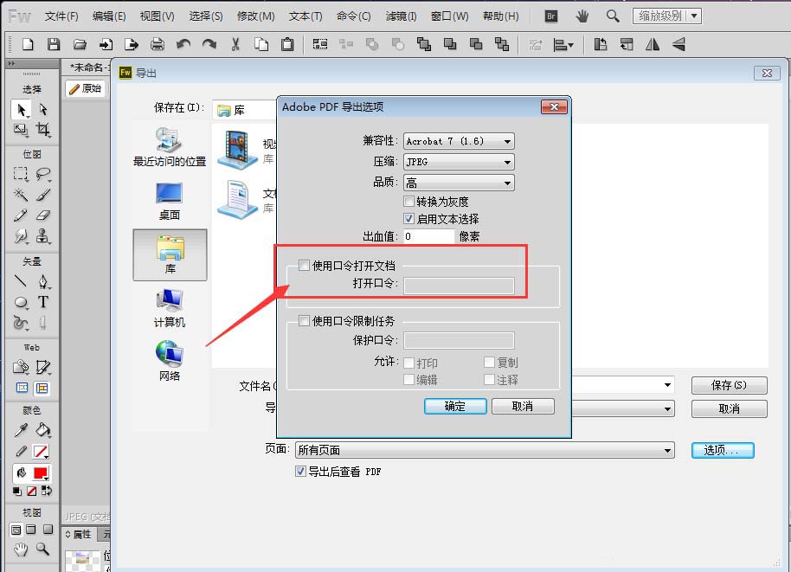Toggle the allow copying checkbox
Screen dimensions: 791x572
click(x=489, y=363)
